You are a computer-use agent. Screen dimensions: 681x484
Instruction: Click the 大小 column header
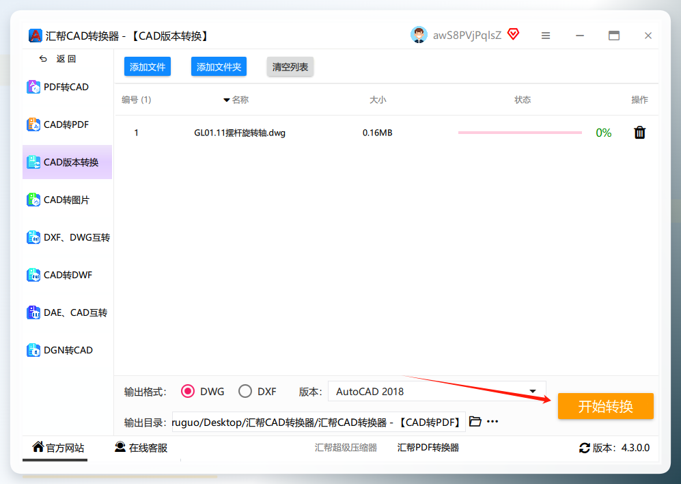pos(378,100)
